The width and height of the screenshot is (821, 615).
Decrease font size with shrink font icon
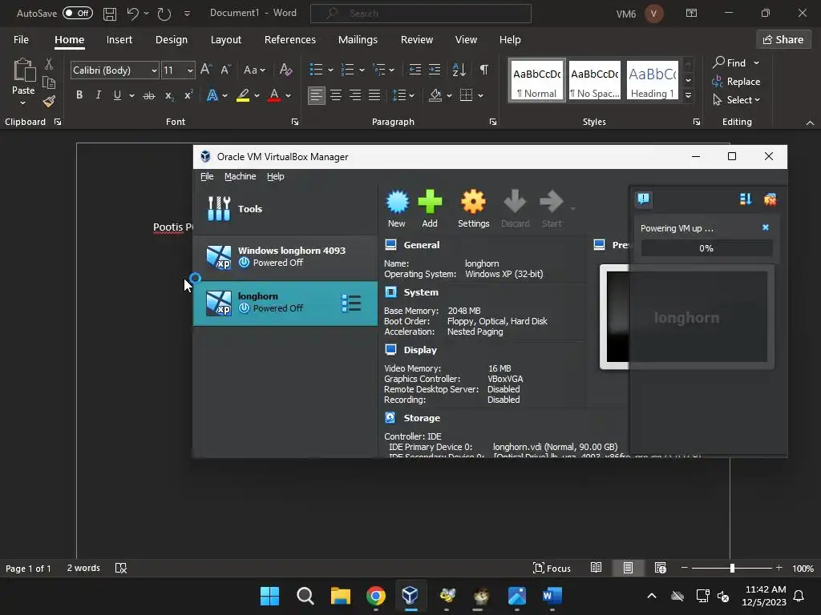pos(225,70)
